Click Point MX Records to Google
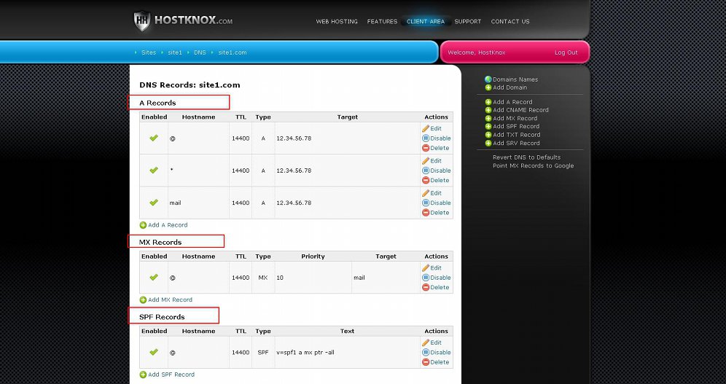 534,165
